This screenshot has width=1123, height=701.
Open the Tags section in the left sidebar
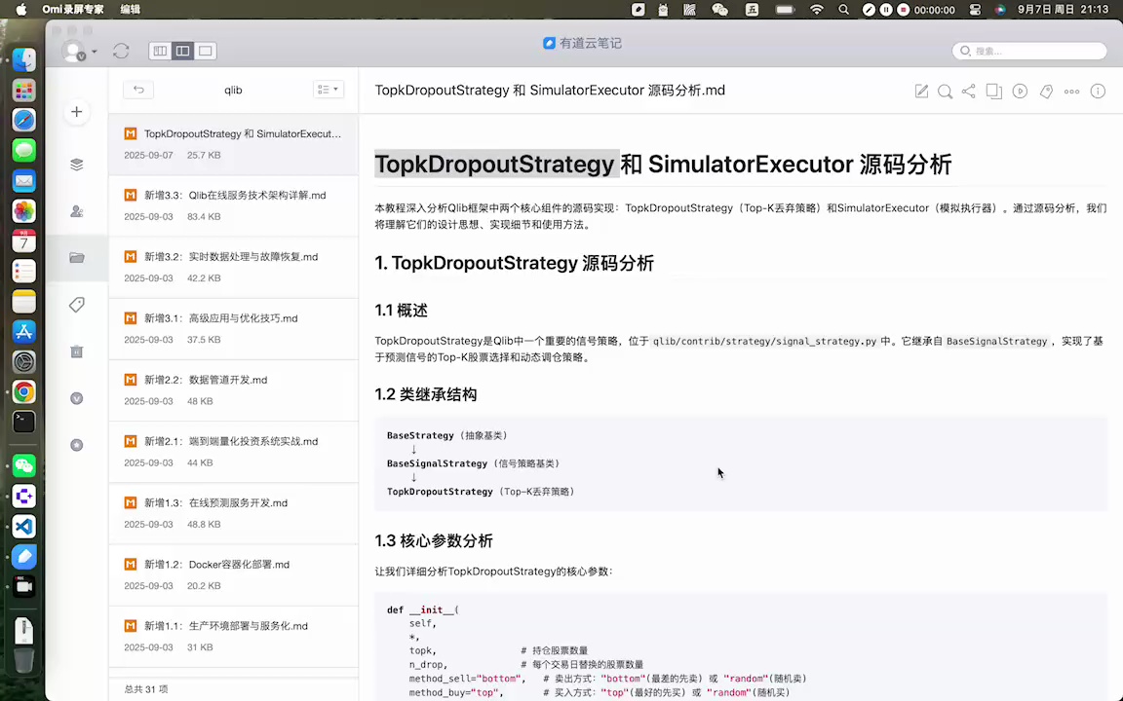coord(77,305)
